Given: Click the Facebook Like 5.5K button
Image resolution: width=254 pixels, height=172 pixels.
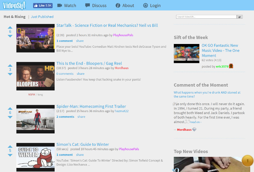Looking at the screenshot, I should click(x=43, y=5).
